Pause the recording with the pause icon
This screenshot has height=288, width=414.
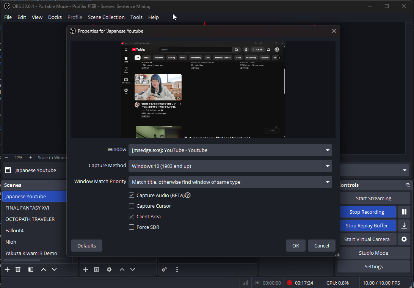tap(404, 211)
